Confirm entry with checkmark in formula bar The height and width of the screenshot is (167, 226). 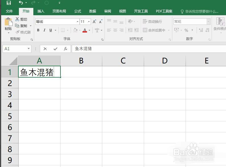(x=55, y=49)
